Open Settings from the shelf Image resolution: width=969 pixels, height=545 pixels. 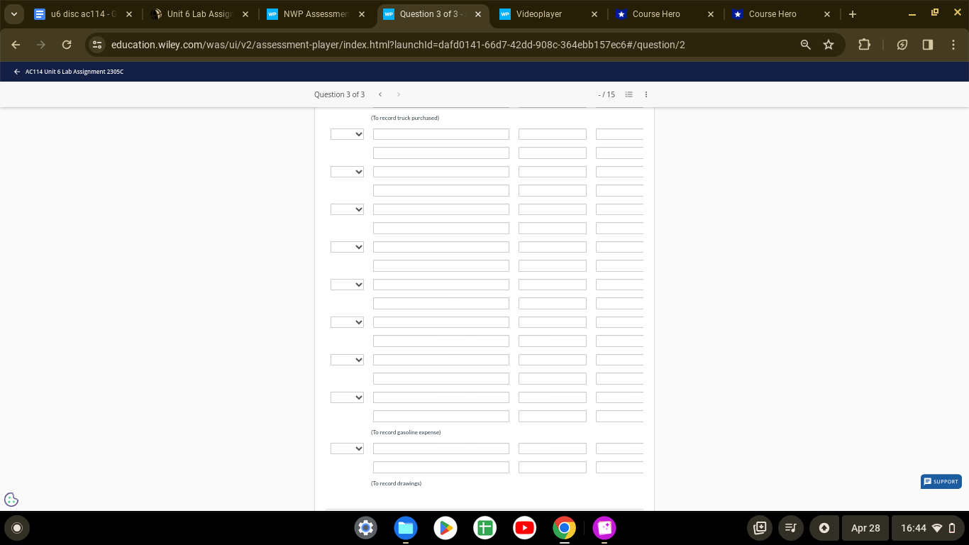click(366, 528)
